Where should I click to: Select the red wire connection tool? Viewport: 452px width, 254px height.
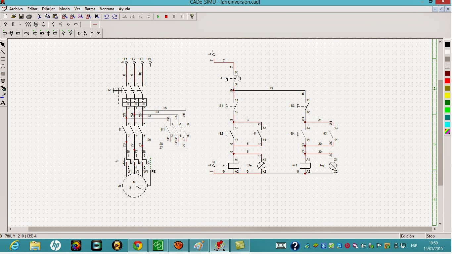(x=95, y=24)
